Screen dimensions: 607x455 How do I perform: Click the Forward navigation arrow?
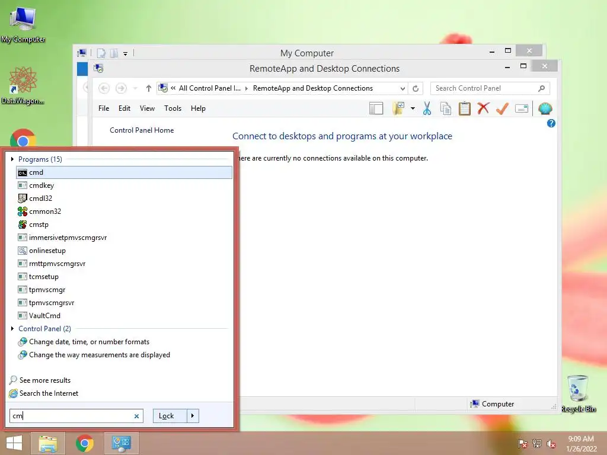121,89
